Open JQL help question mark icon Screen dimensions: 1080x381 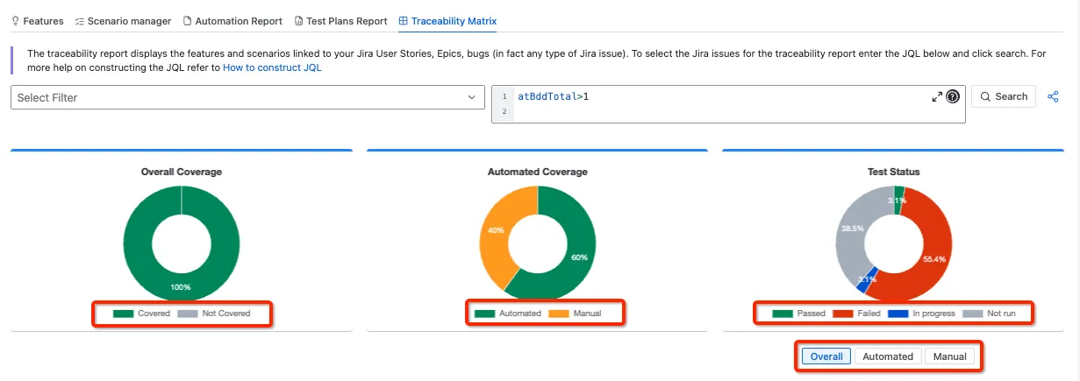tap(953, 96)
